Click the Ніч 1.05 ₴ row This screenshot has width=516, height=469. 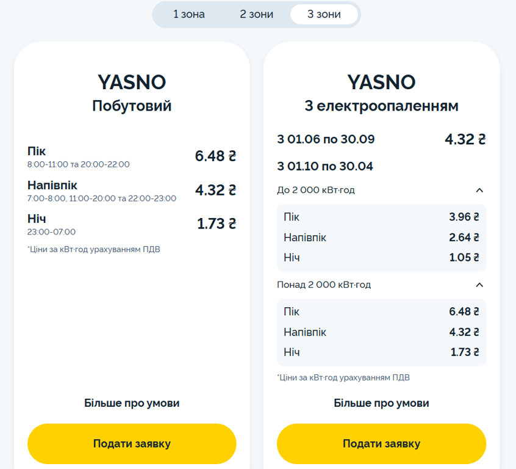(381, 257)
